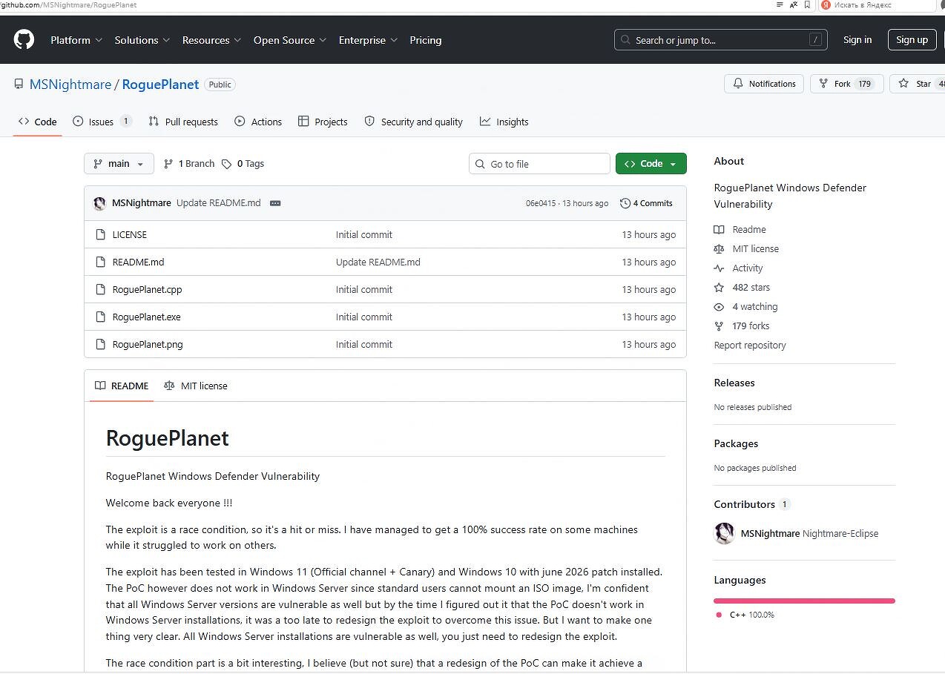
Task: Open the RoguePlanet repository name link
Action: 160,85
